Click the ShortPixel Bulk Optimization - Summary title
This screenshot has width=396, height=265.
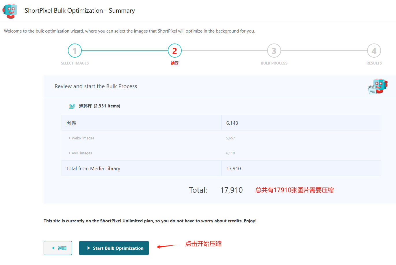point(80,11)
